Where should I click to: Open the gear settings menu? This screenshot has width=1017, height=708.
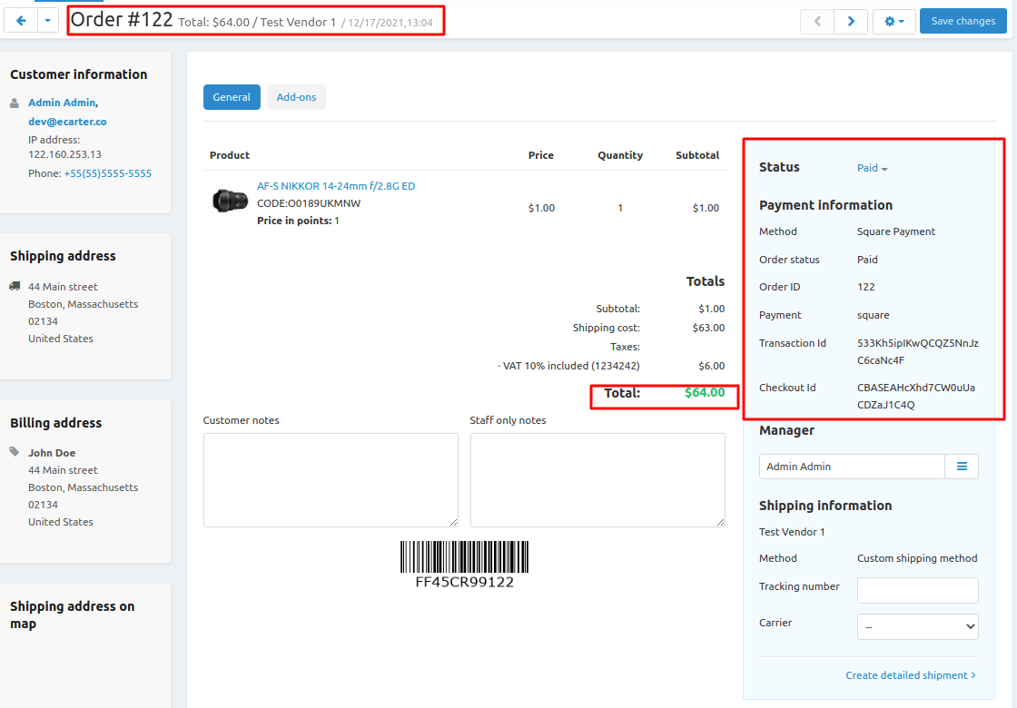(x=894, y=21)
